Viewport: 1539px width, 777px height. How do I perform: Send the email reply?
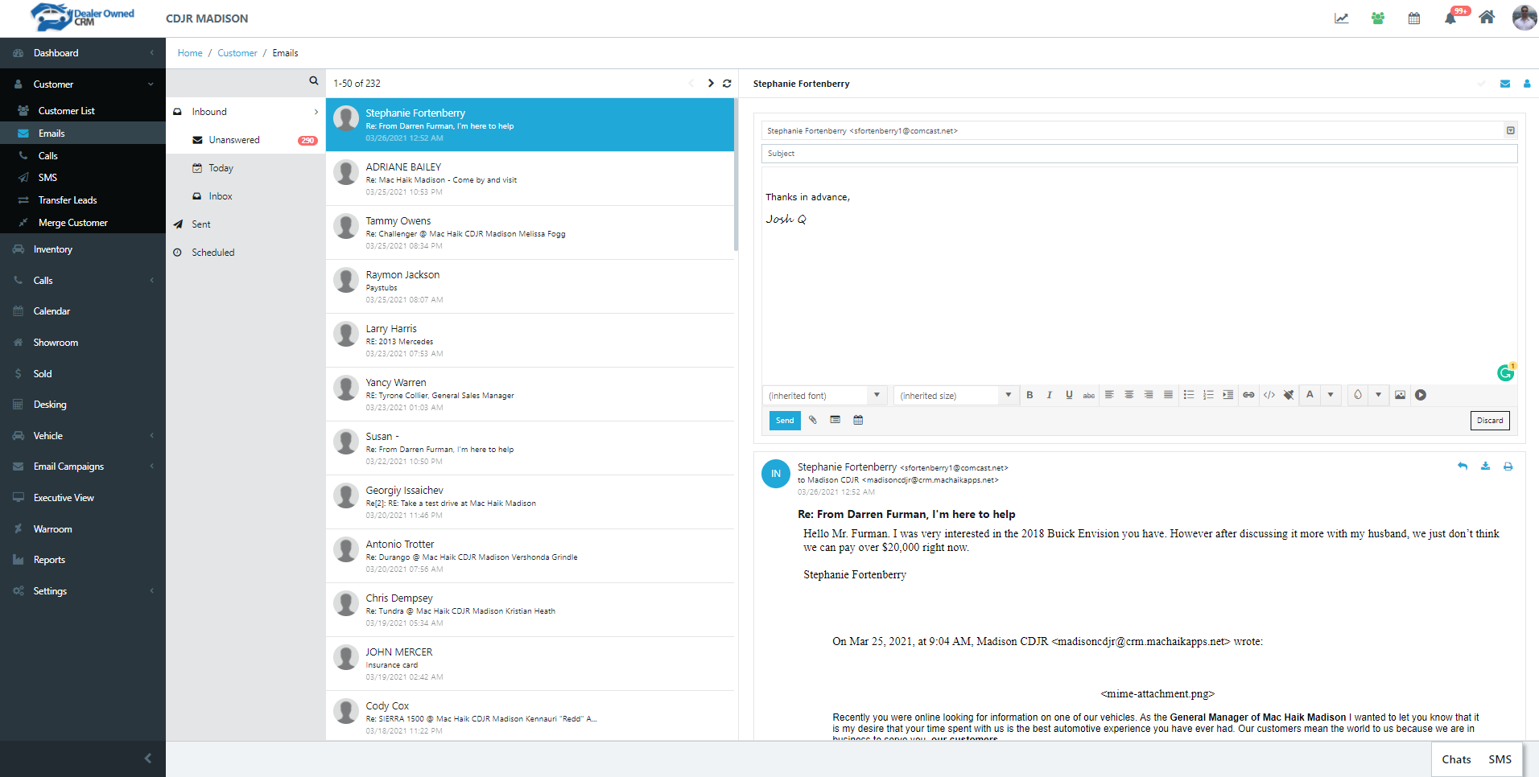(785, 421)
